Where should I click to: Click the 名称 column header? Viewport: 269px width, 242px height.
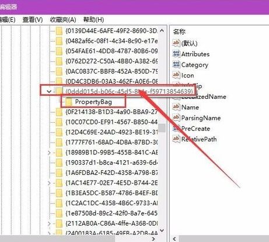(x=179, y=32)
